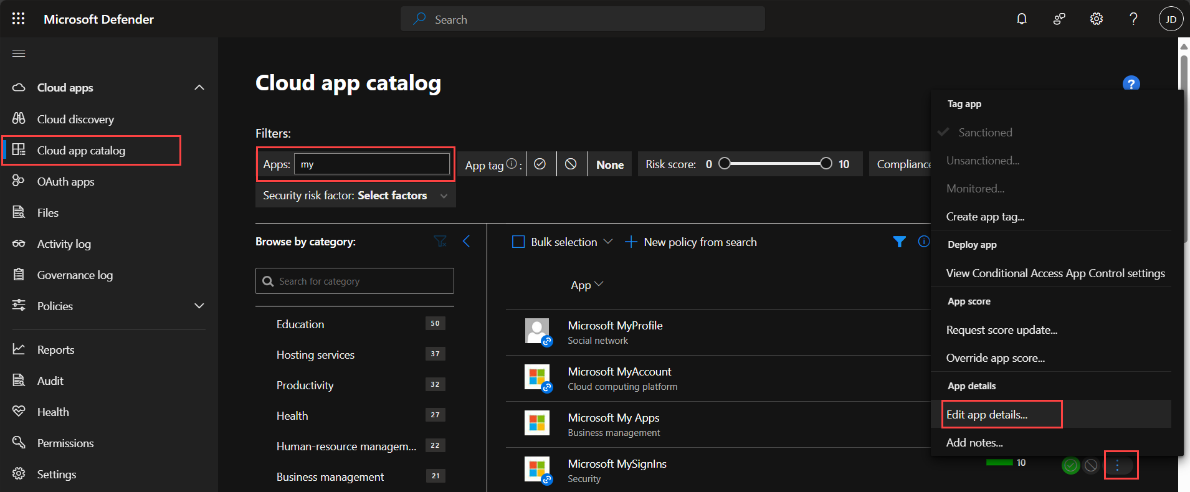The width and height of the screenshot is (1190, 492).
Task: Choose Unsanctioned... menu entry
Action: [983, 161]
